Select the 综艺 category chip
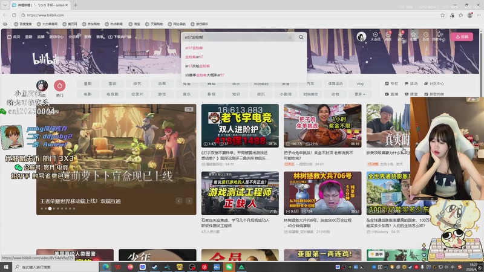Image resolution: width=484 pixels, height=272 pixels. (137, 83)
